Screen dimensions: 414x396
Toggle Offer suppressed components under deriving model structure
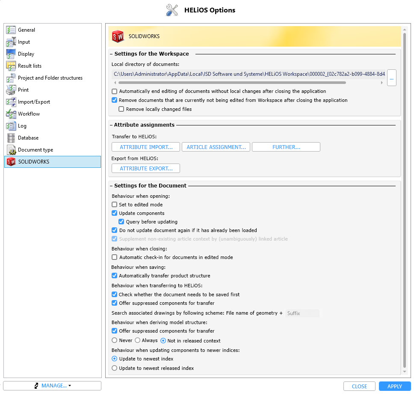click(x=114, y=330)
